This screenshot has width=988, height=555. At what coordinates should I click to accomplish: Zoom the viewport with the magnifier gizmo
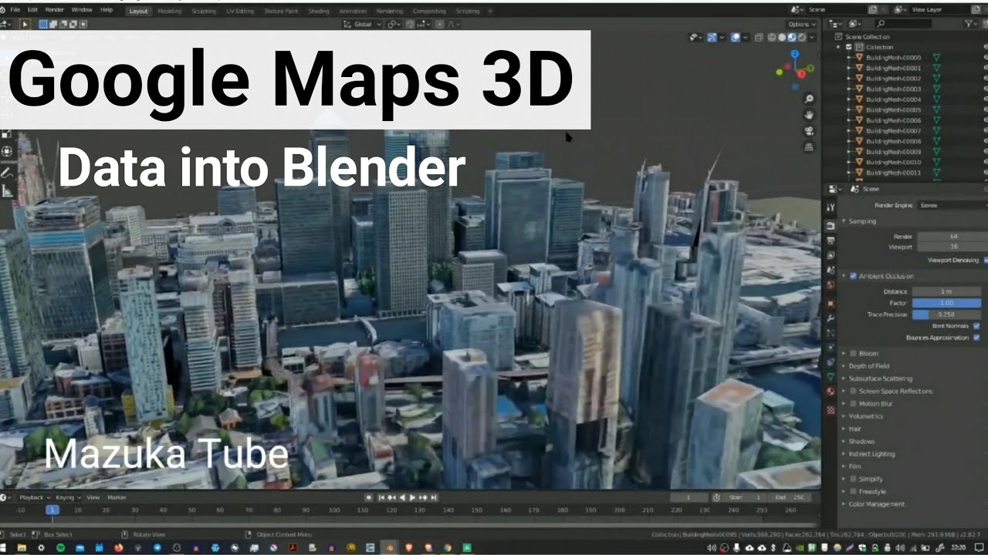(809, 99)
